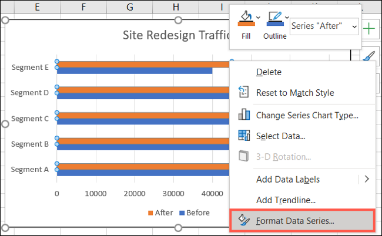Click the 40000 axis value label

pos(212,194)
